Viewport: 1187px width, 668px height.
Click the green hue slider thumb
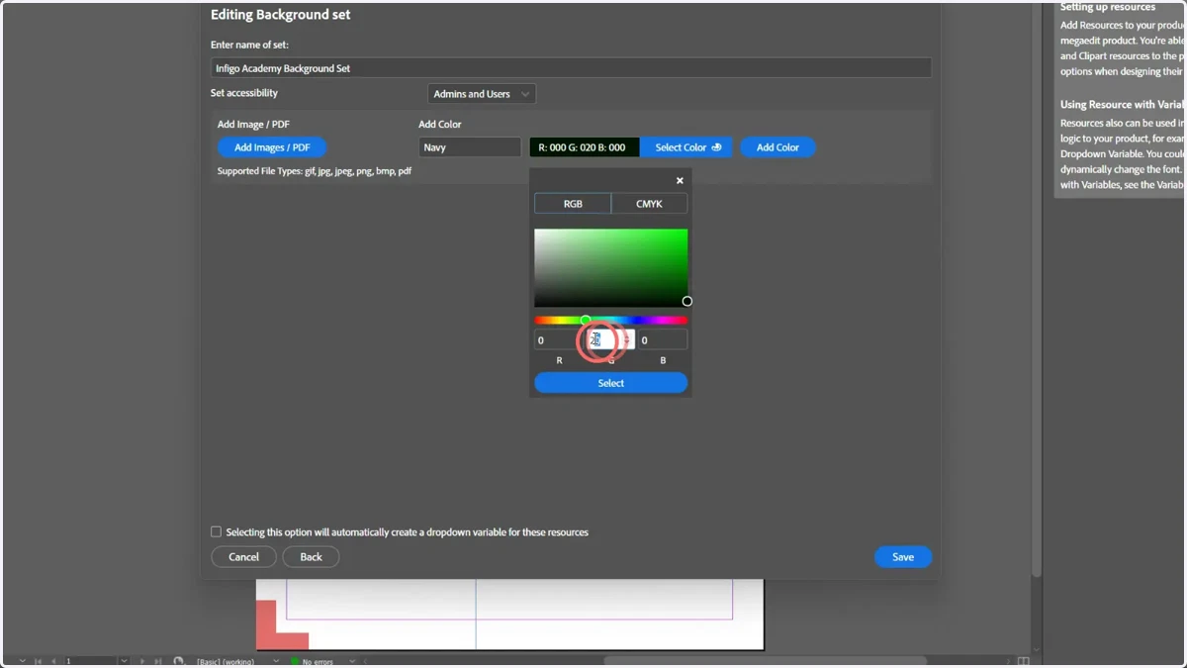click(586, 320)
